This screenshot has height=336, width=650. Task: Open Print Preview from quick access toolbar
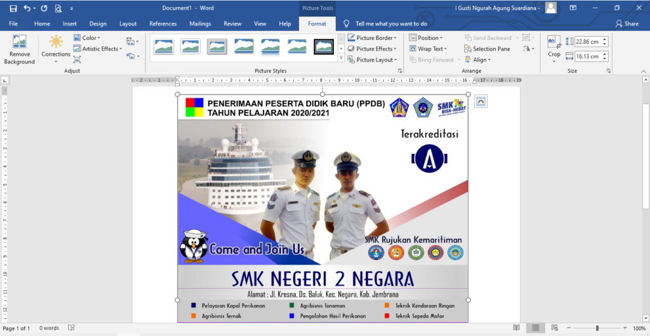(x=58, y=8)
